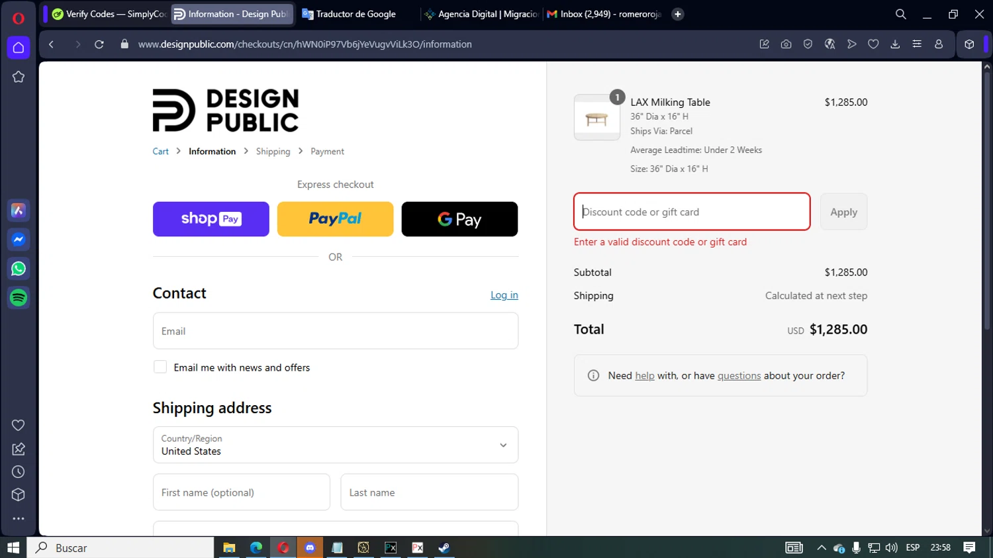Screen dimensions: 993x558
Task: Pay with Shop Pay button
Action: pos(211,219)
